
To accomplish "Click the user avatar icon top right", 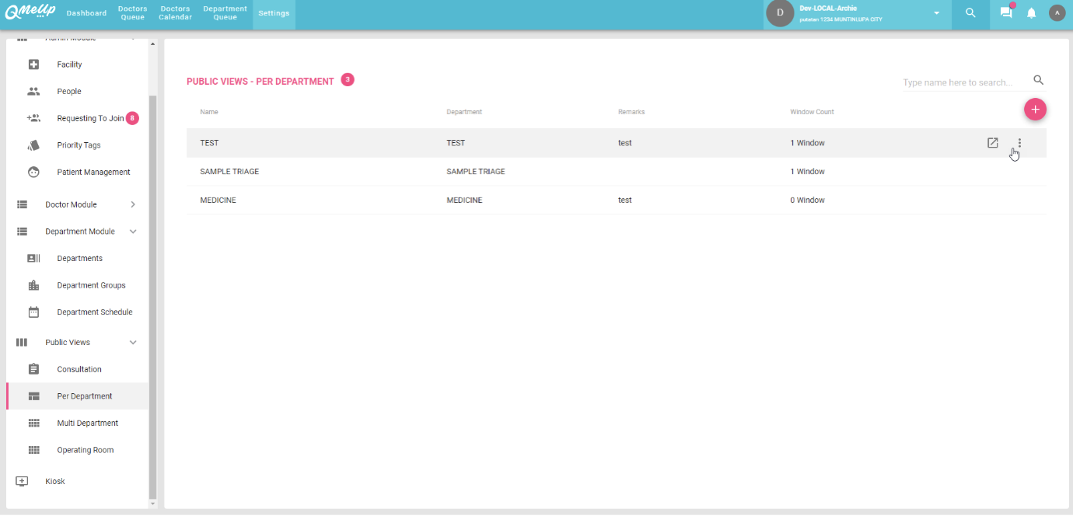I will point(1057,13).
